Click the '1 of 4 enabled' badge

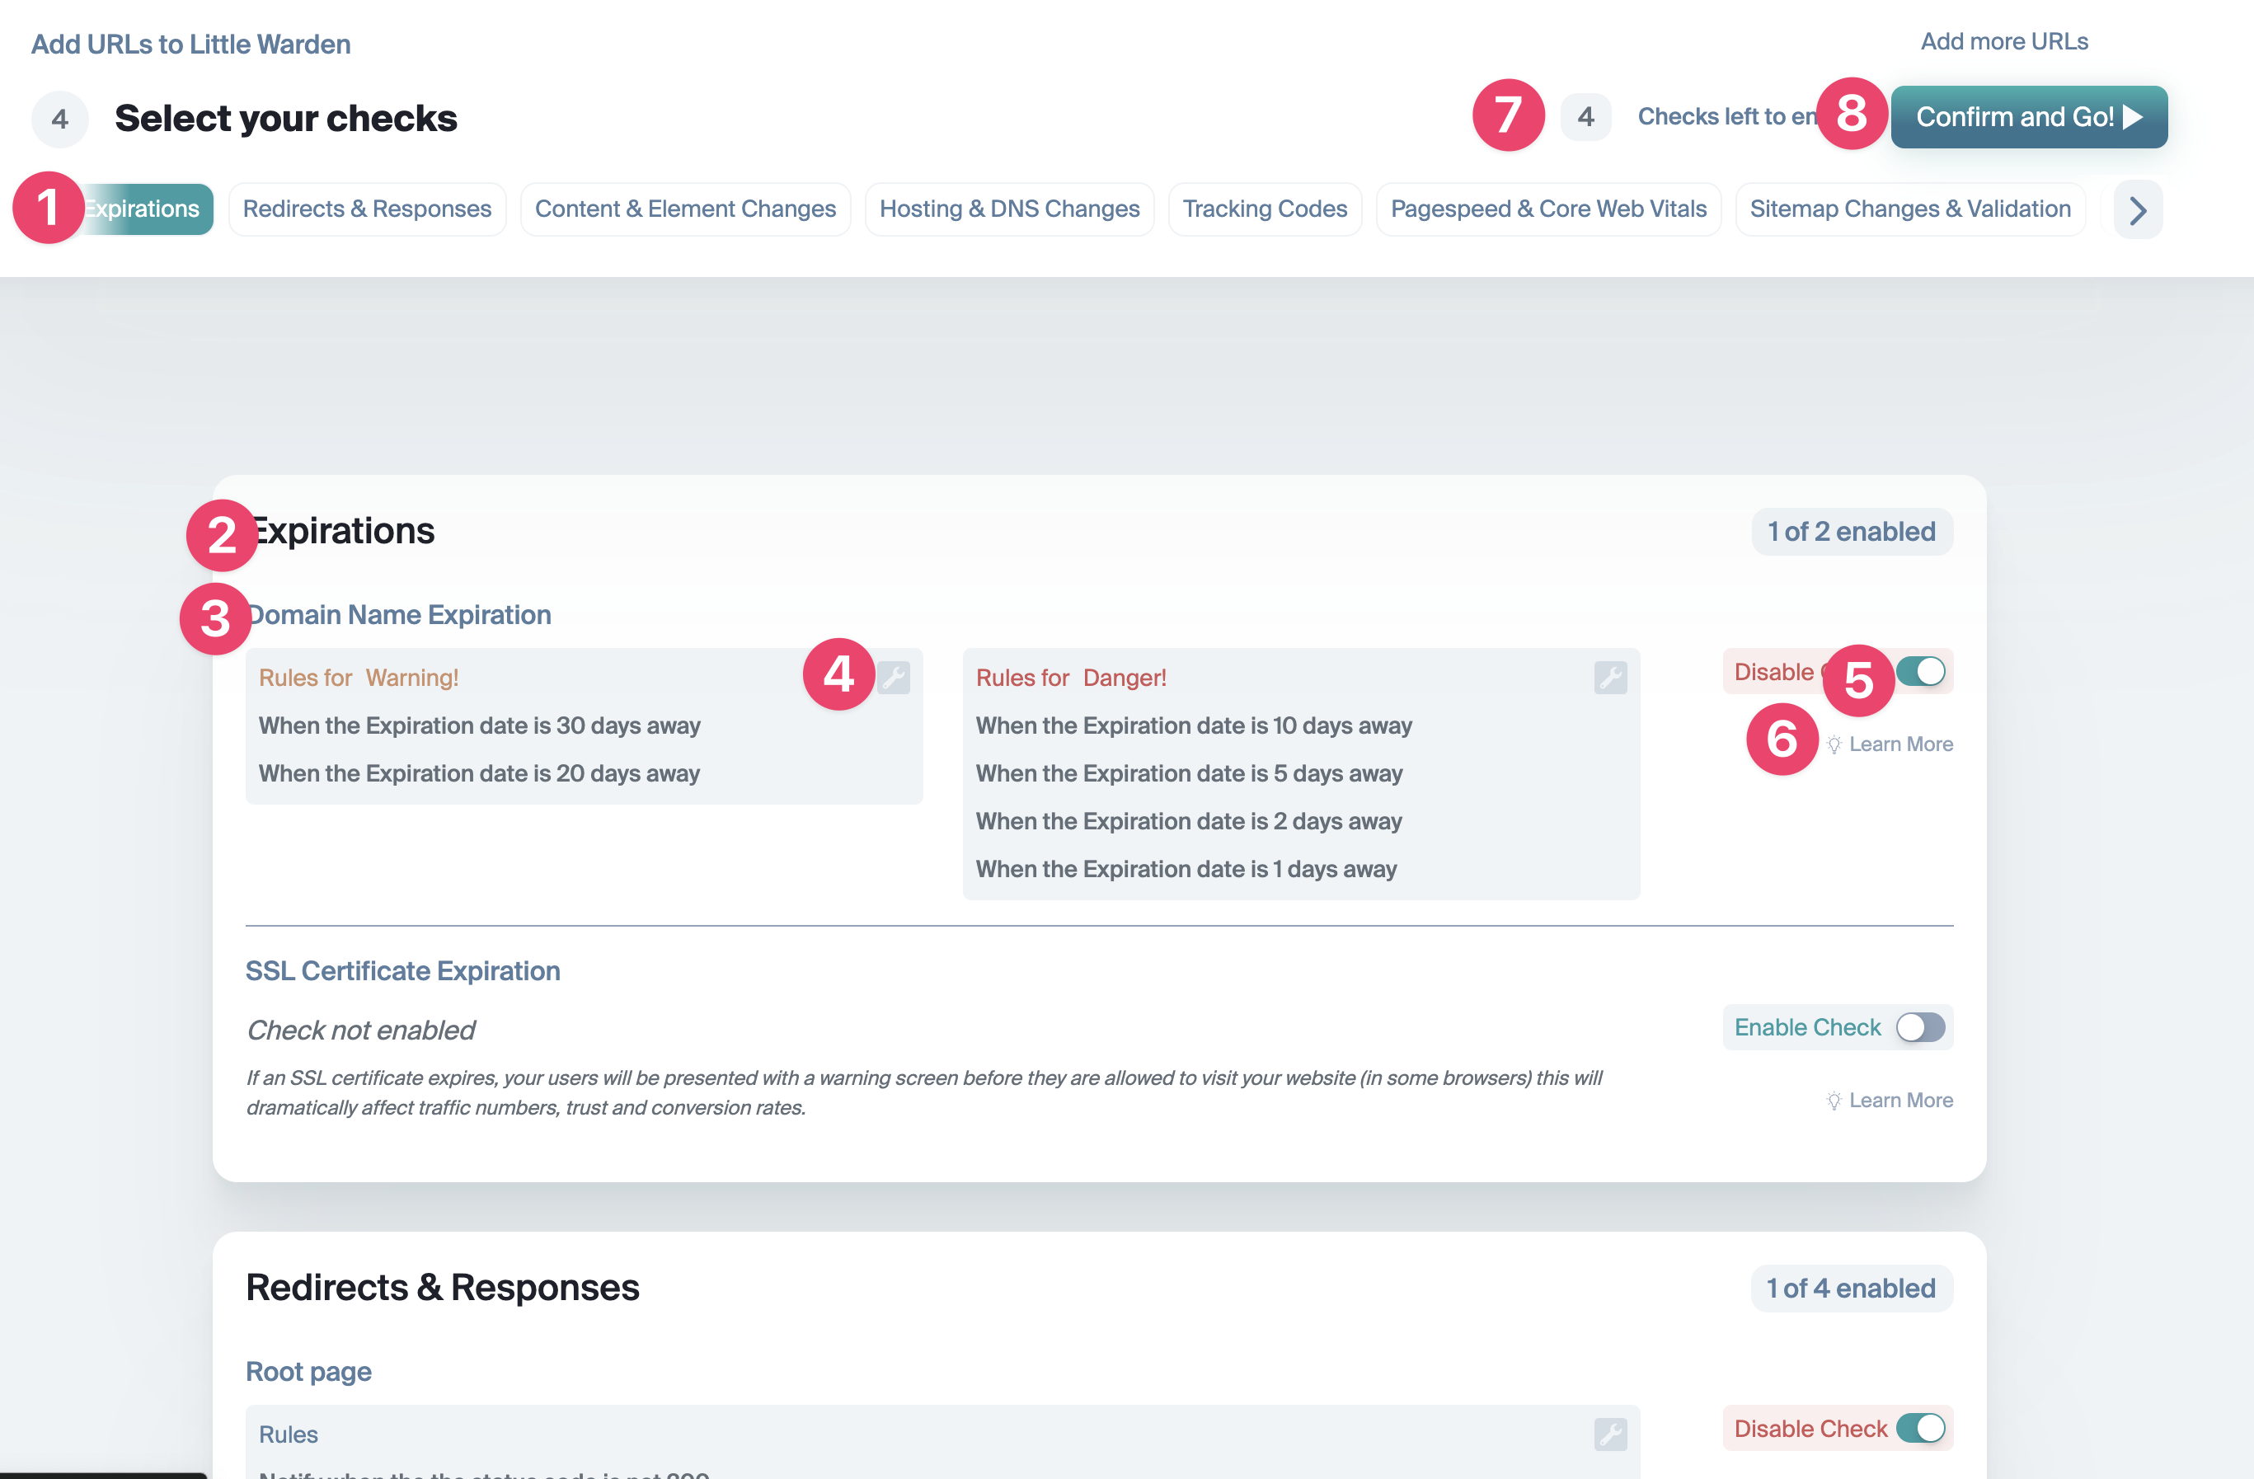(1852, 1288)
